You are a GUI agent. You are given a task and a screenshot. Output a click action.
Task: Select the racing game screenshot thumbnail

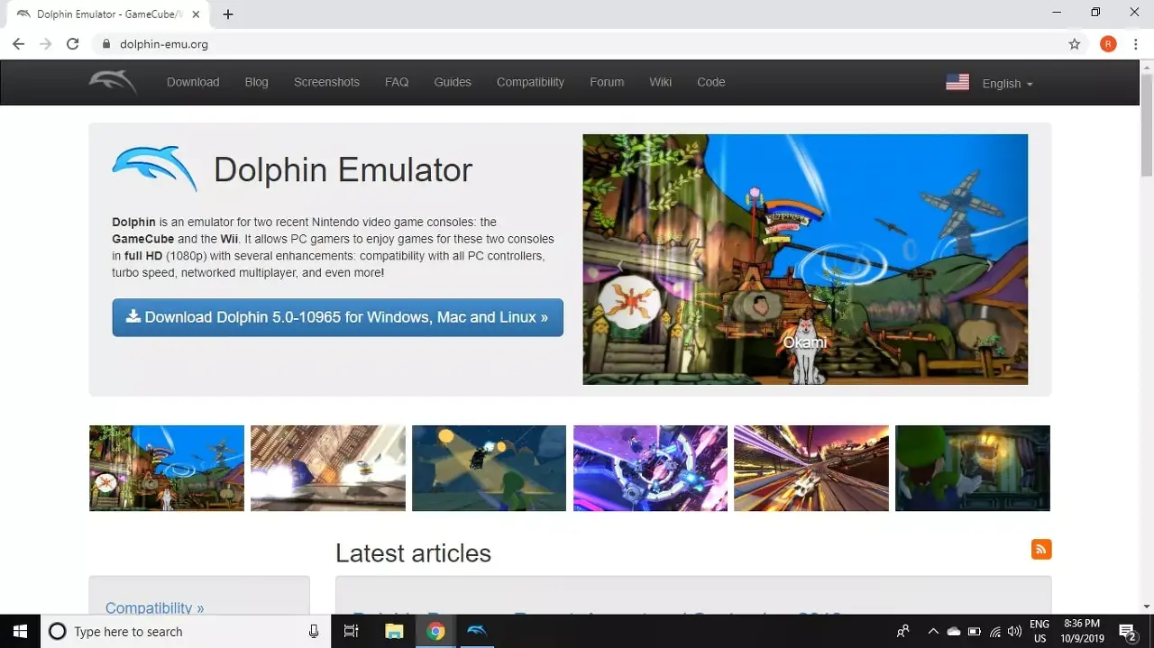click(x=811, y=468)
